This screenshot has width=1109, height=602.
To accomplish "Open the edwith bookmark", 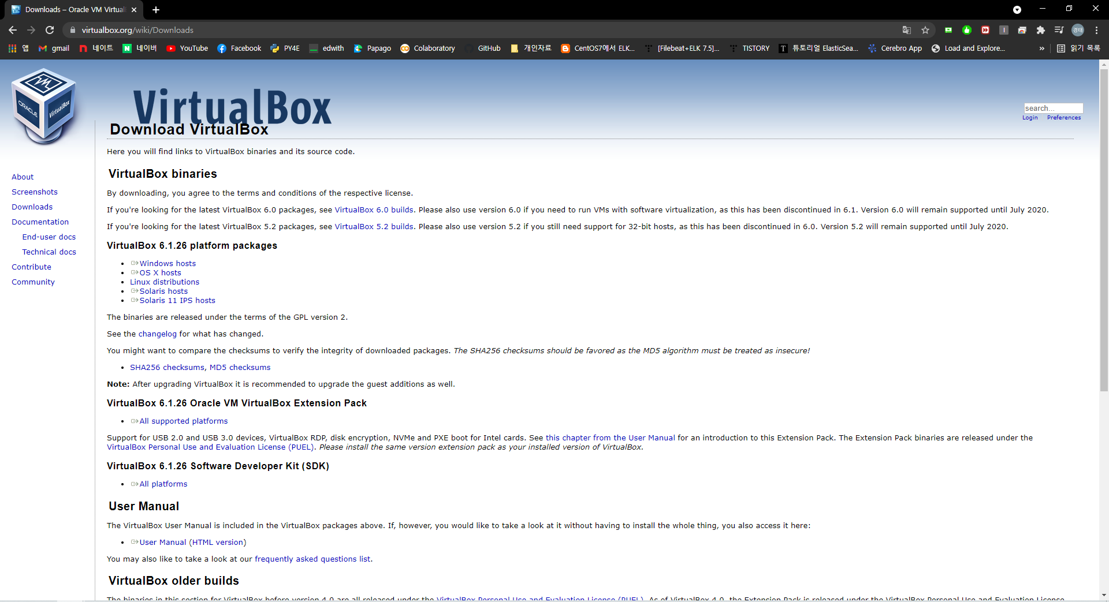I will pyautogui.click(x=326, y=48).
